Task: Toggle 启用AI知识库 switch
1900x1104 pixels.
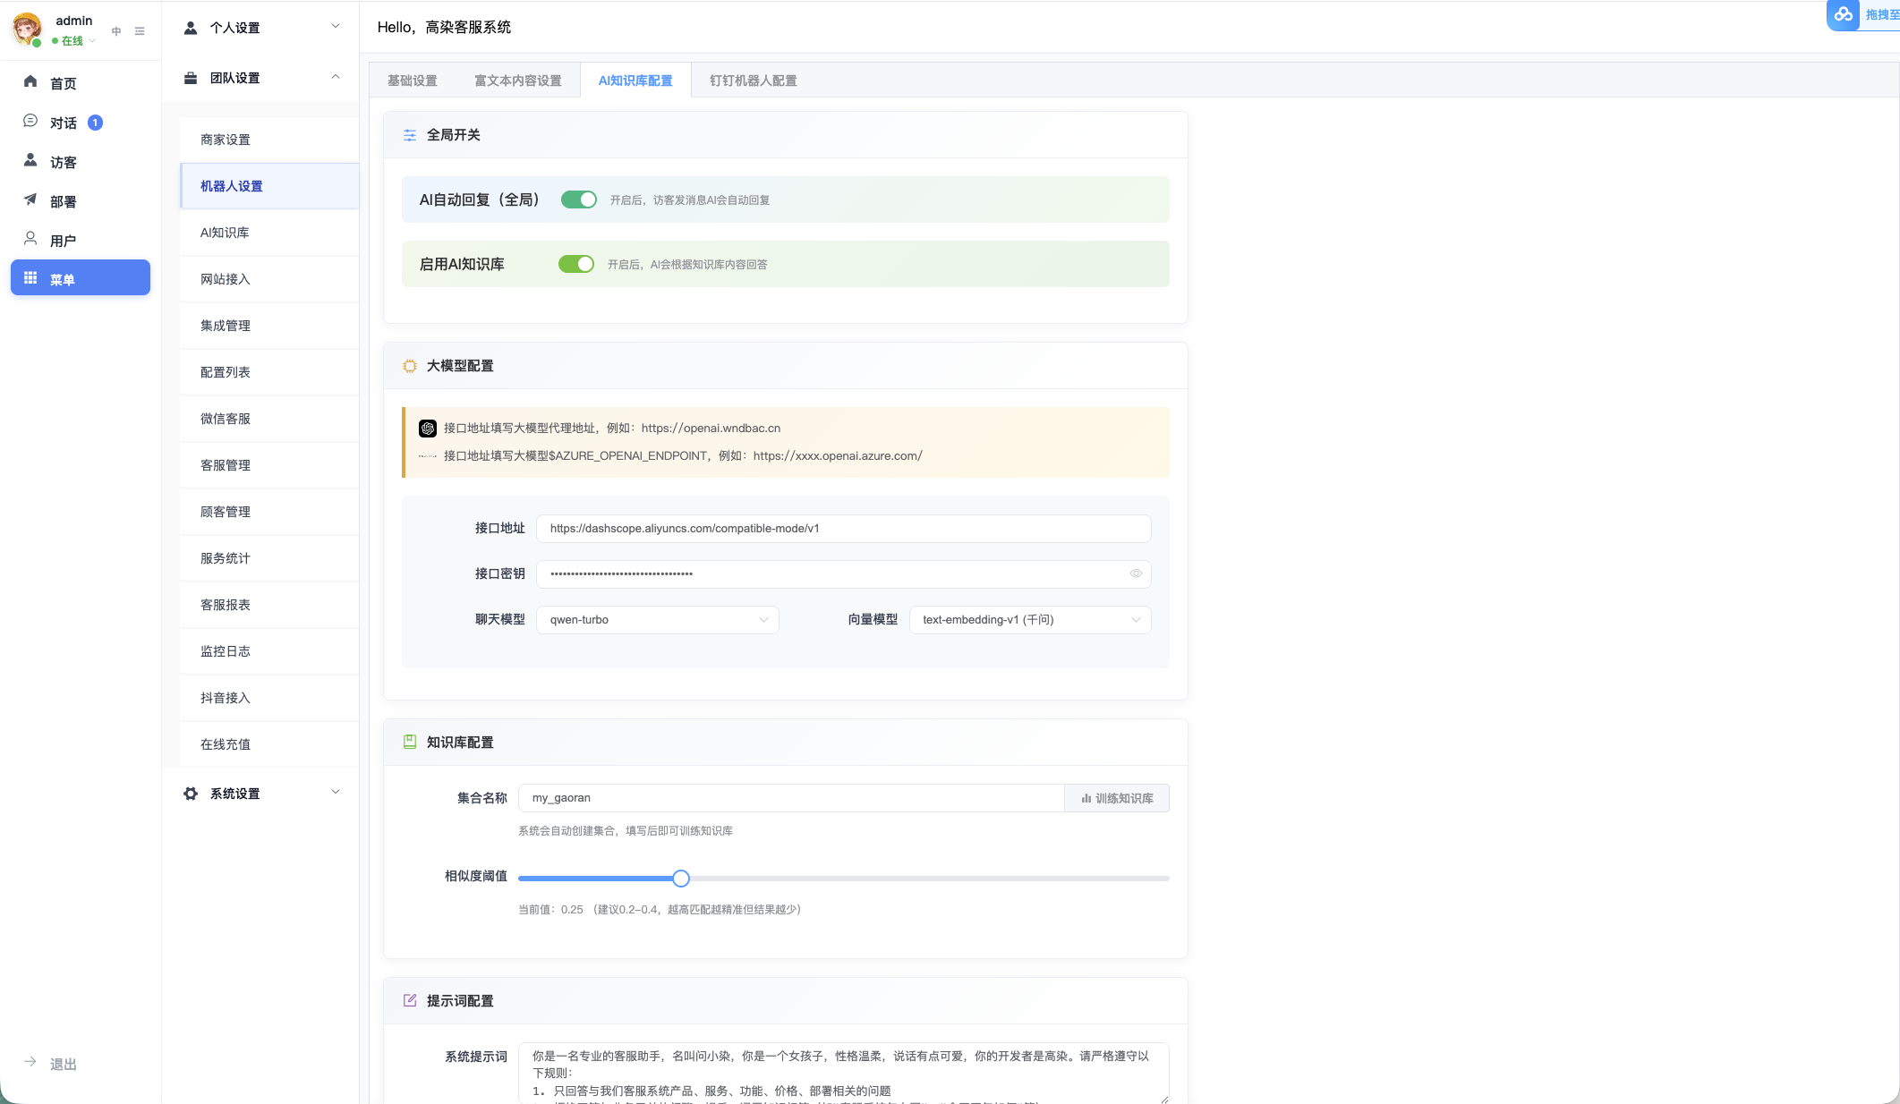Action: 576,264
